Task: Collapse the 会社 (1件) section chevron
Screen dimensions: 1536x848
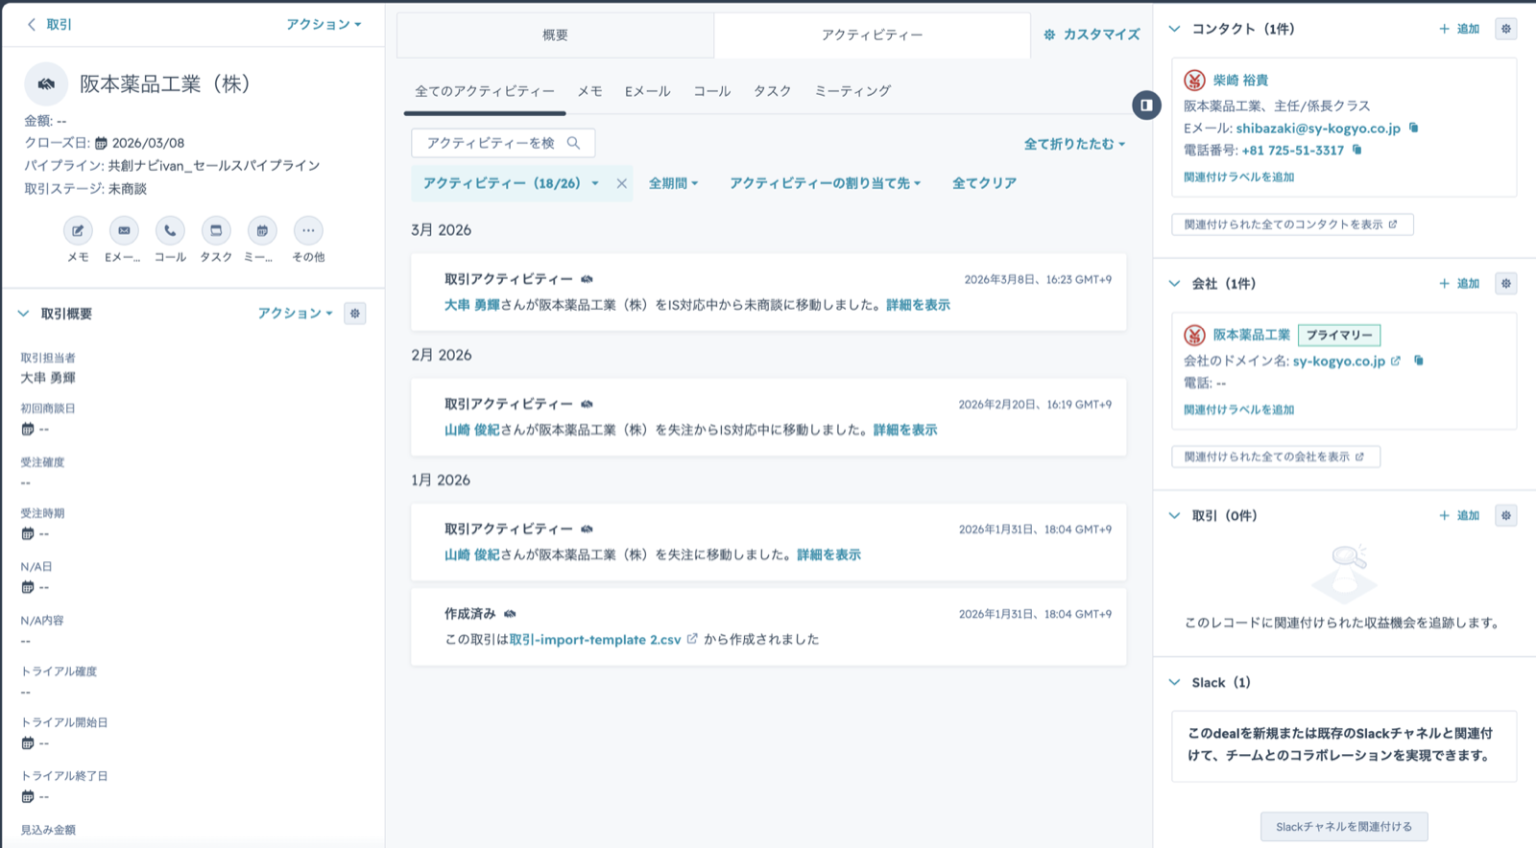Action: tap(1174, 284)
